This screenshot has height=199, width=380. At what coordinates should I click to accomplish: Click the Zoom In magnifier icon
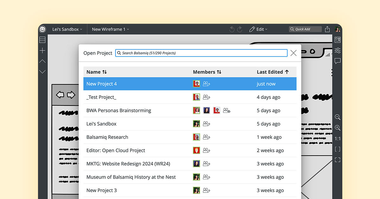(337, 128)
